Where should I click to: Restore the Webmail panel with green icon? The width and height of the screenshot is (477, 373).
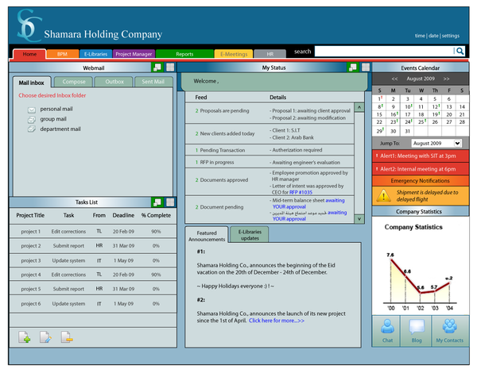tap(157, 67)
